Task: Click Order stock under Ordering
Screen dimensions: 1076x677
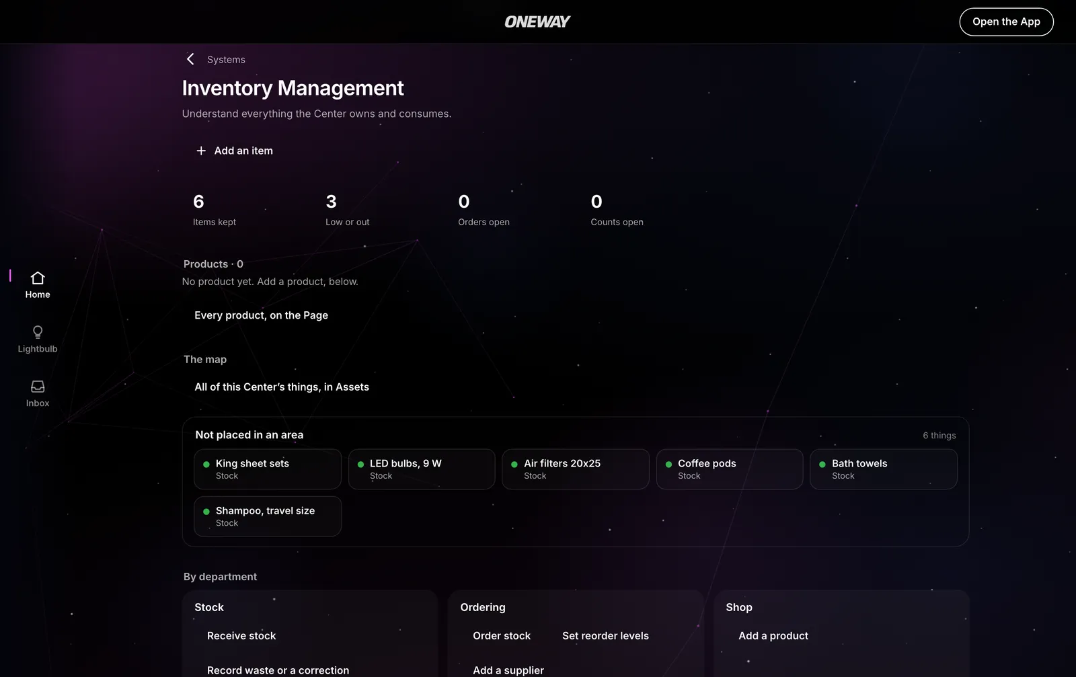Action: coord(502,636)
